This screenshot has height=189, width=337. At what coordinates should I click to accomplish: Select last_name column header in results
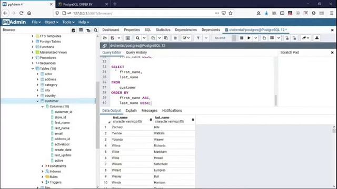click(x=174, y=120)
